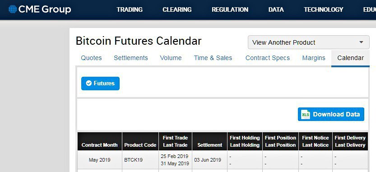Click the dropdown arrow of View Another Product
376x172 pixels.
(362, 42)
